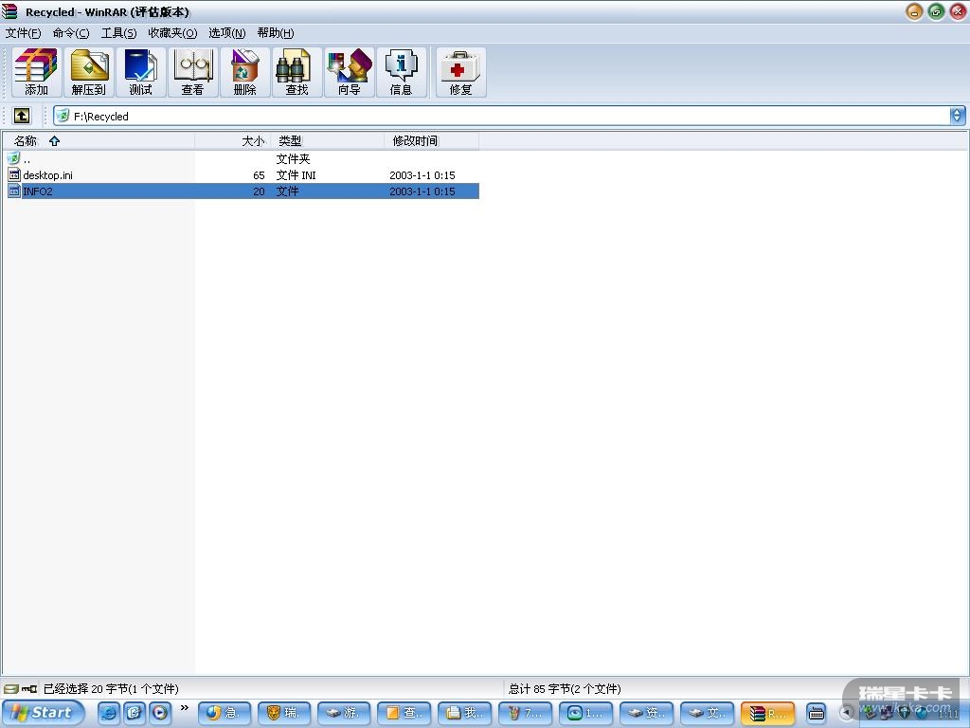Sort by the 名称 column header
This screenshot has height=728, width=970.
pos(99,141)
